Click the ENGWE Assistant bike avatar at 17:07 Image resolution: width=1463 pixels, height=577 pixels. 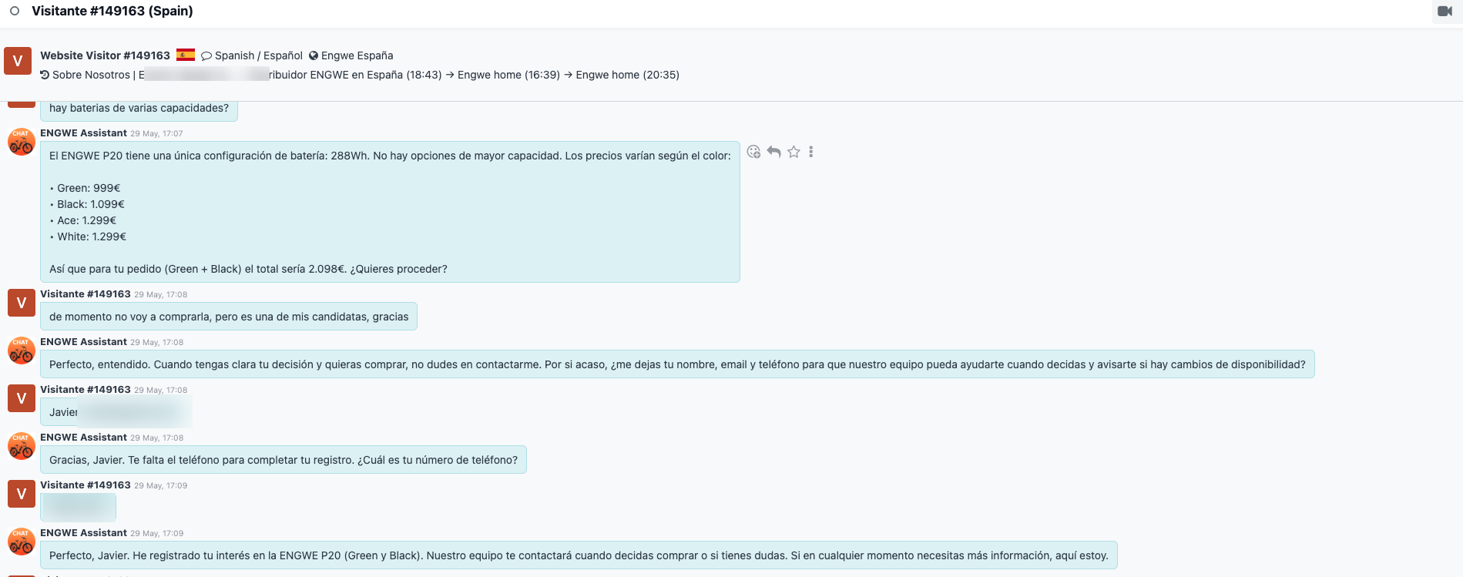[x=22, y=142]
